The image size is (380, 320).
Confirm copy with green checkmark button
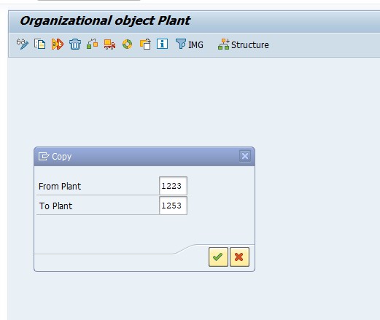point(218,257)
